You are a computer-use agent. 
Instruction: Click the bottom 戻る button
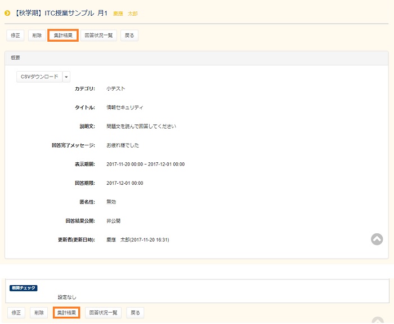pos(135,312)
